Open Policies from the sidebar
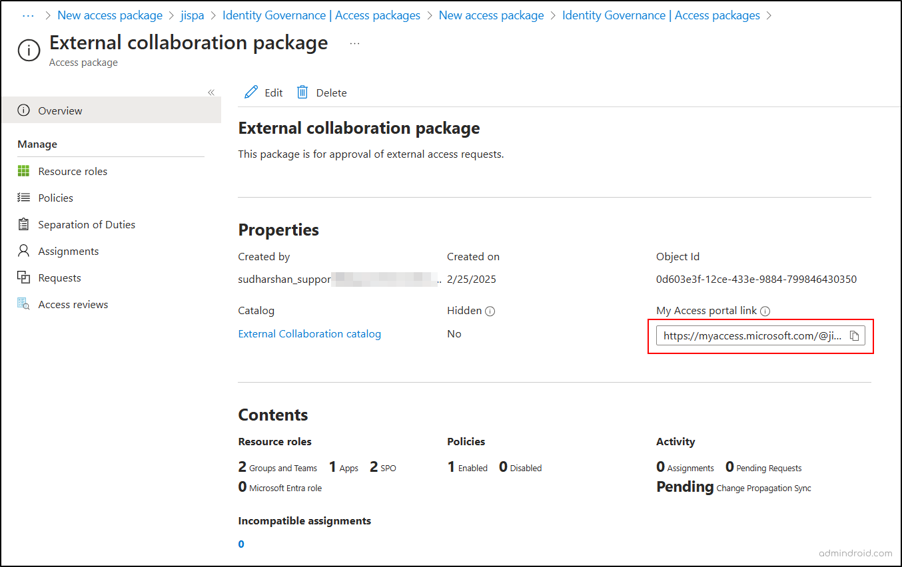Viewport: 902px width, 567px height. [56, 198]
